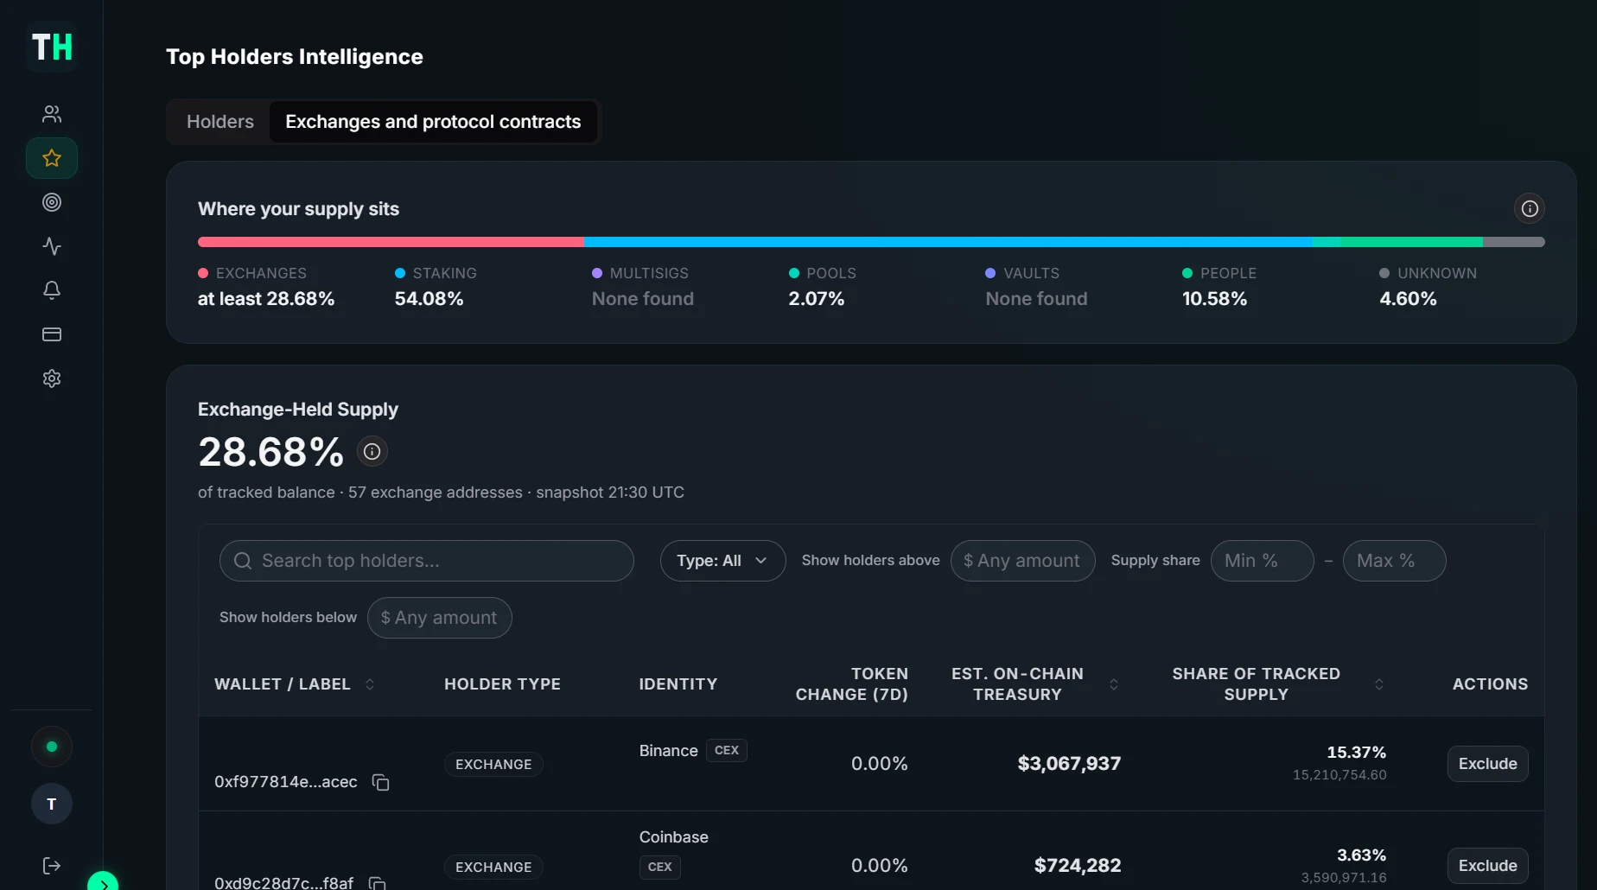The width and height of the screenshot is (1597, 890).
Task: Copy the 0xf977814e...acec wallet address
Action: (380, 782)
